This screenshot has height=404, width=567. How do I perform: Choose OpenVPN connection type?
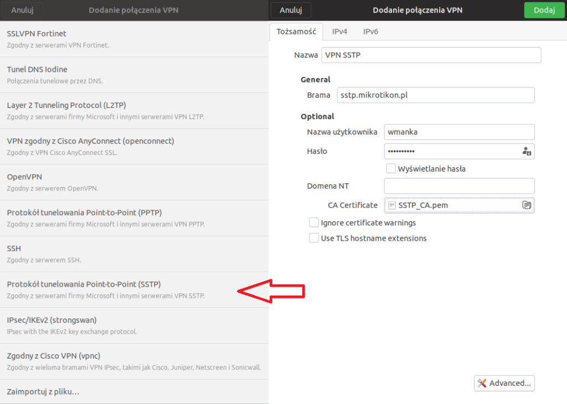tap(134, 182)
